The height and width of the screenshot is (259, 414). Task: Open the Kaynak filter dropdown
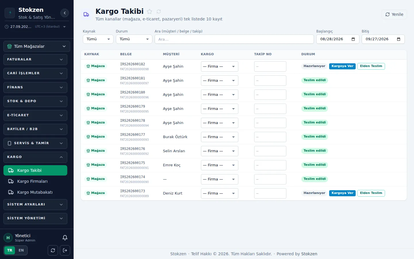[x=98, y=39]
